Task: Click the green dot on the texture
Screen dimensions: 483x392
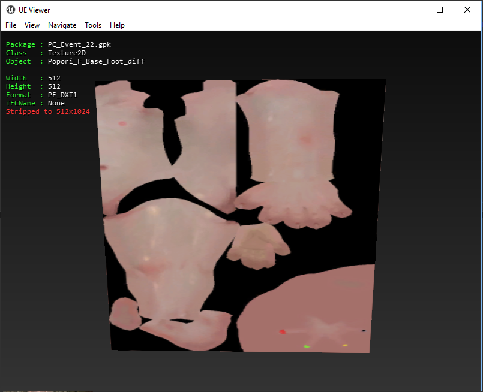Action: [307, 346]
